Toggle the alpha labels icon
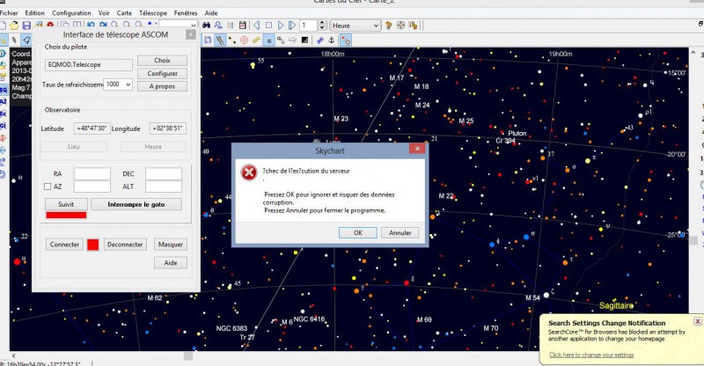 [268, 40]
